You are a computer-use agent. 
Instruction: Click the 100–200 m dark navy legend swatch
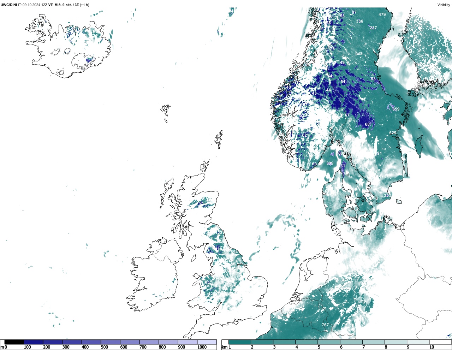(x=34, y=342)
